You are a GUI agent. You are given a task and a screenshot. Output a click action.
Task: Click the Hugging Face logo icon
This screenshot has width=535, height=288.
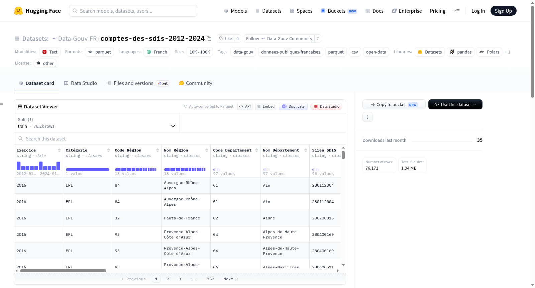[18, 11]
